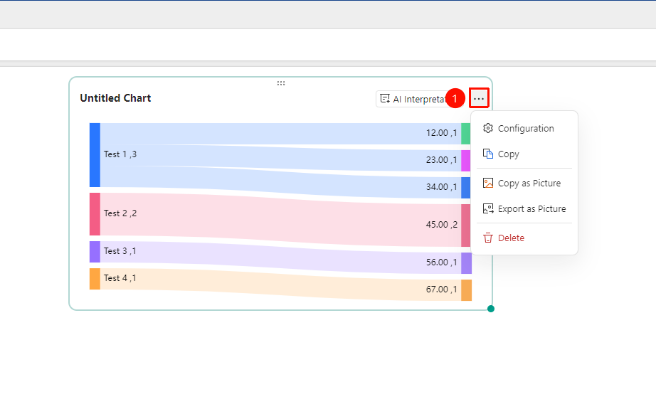This screenshot has width=656, height=414.
Task: Click the "34.00 ,1" value label
Action: coord(442,187)
